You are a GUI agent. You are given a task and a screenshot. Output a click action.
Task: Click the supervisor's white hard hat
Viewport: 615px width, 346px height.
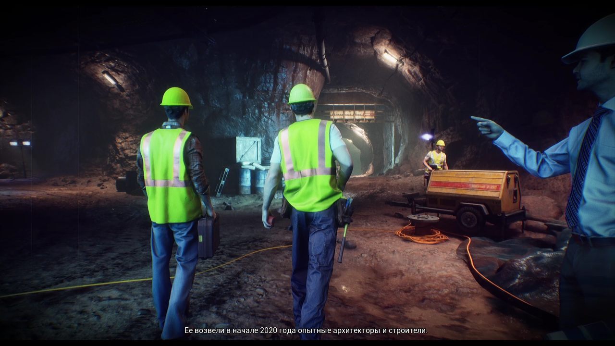(x=592, y=39)
